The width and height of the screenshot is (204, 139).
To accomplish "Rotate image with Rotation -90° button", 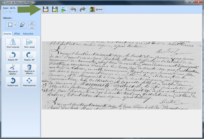I will [x=29, y=56].
